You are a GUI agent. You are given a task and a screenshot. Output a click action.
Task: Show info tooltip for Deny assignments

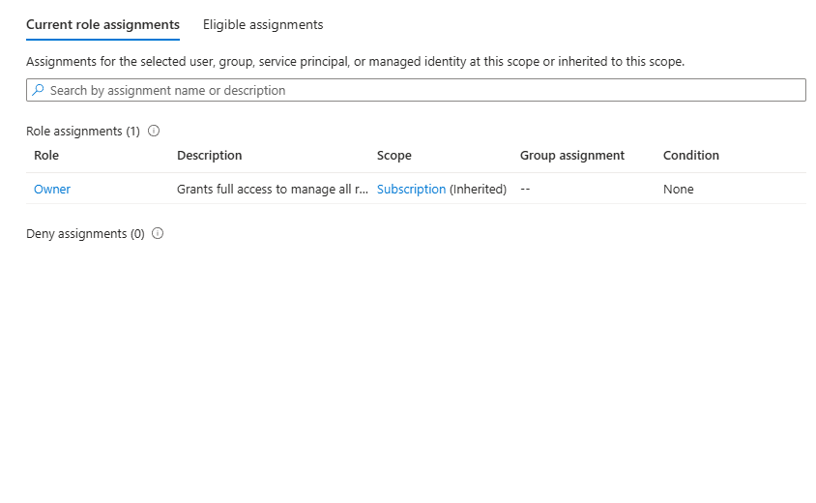158,233
